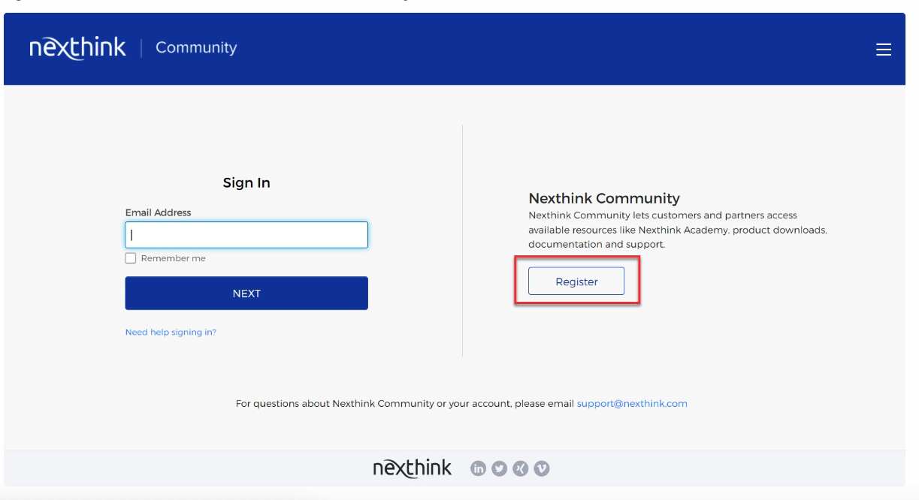
Task: Open the Nexthink LinkedIn page icon
Action: [x=478, y=468]
